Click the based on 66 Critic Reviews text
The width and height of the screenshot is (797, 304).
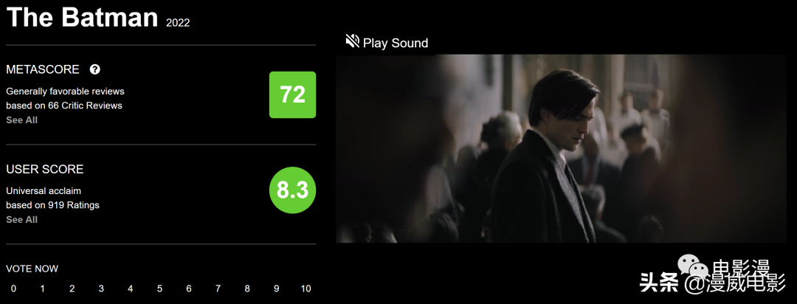click(x=64, y=106)
